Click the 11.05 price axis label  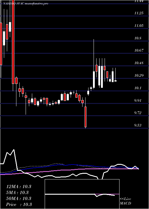click(x=139, y=26)
